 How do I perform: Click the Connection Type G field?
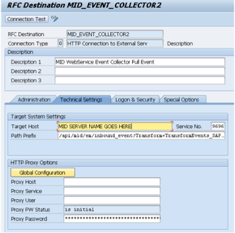coord(60,43)
